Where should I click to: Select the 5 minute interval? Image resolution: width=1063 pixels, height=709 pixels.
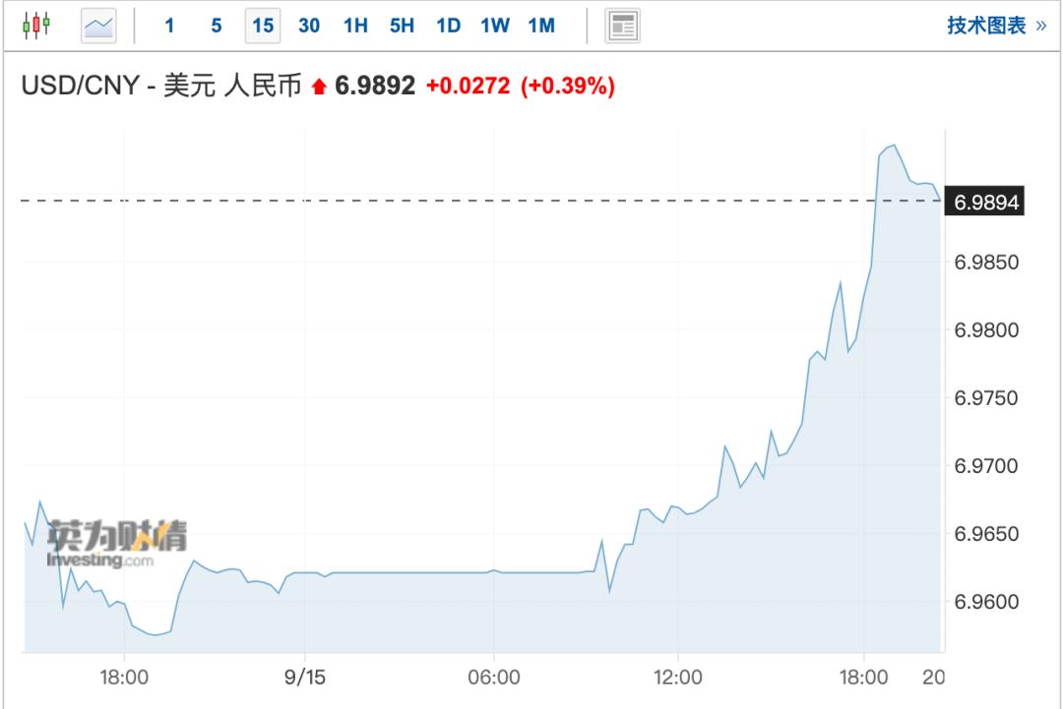coord(217,26)
